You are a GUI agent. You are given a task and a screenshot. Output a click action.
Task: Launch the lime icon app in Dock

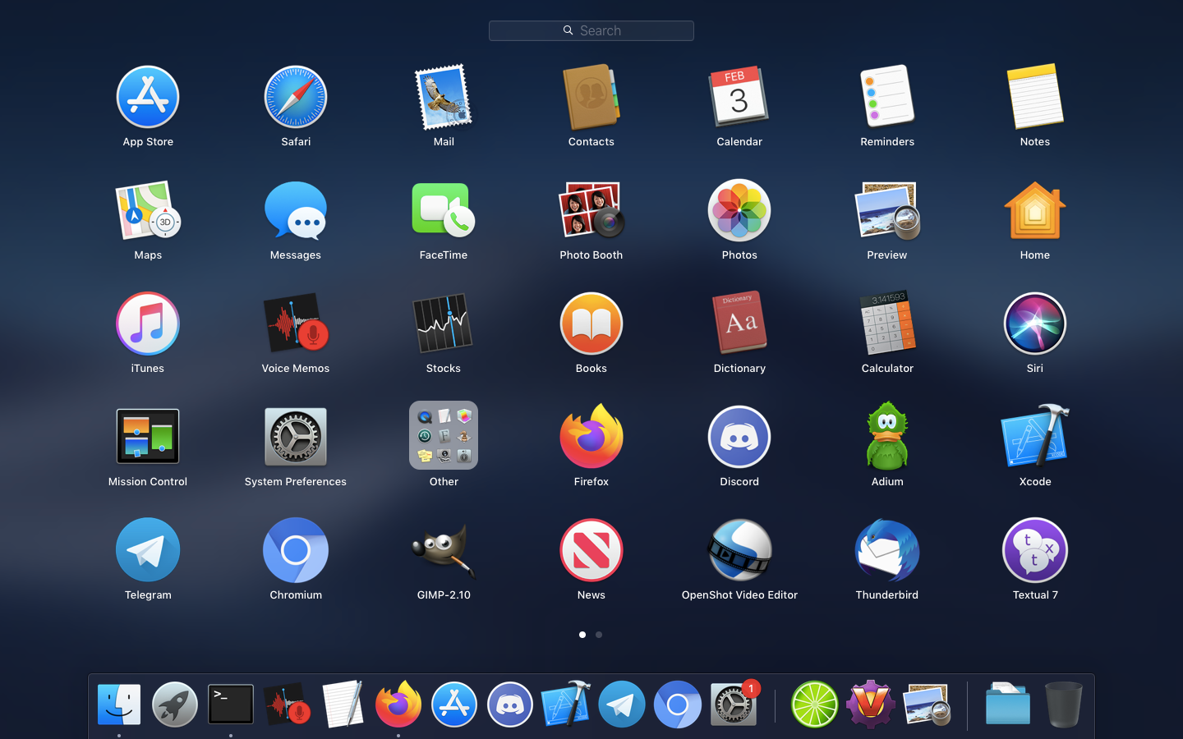[814, 705]
